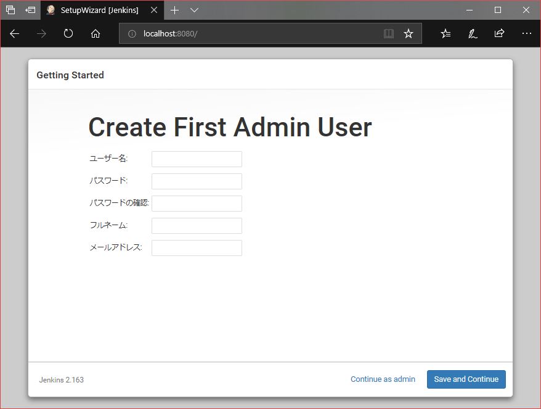
Task: Click the Add notes pen icon
Action: (x=473, y=34)
